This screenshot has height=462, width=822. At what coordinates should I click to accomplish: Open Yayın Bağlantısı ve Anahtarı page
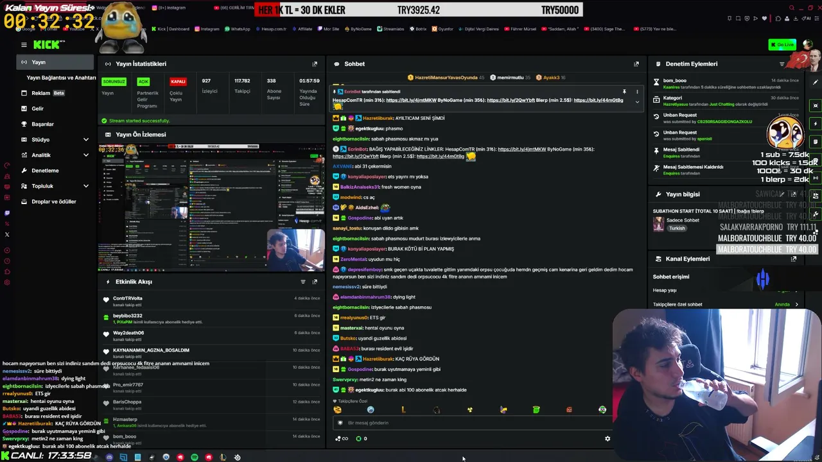coord(61,78)
